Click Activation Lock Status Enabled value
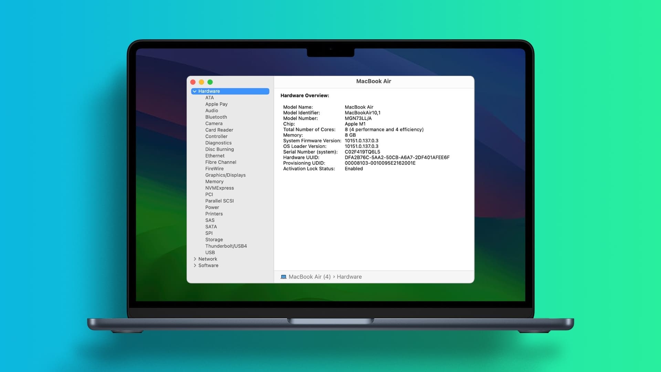 click(x=354, y=169)
